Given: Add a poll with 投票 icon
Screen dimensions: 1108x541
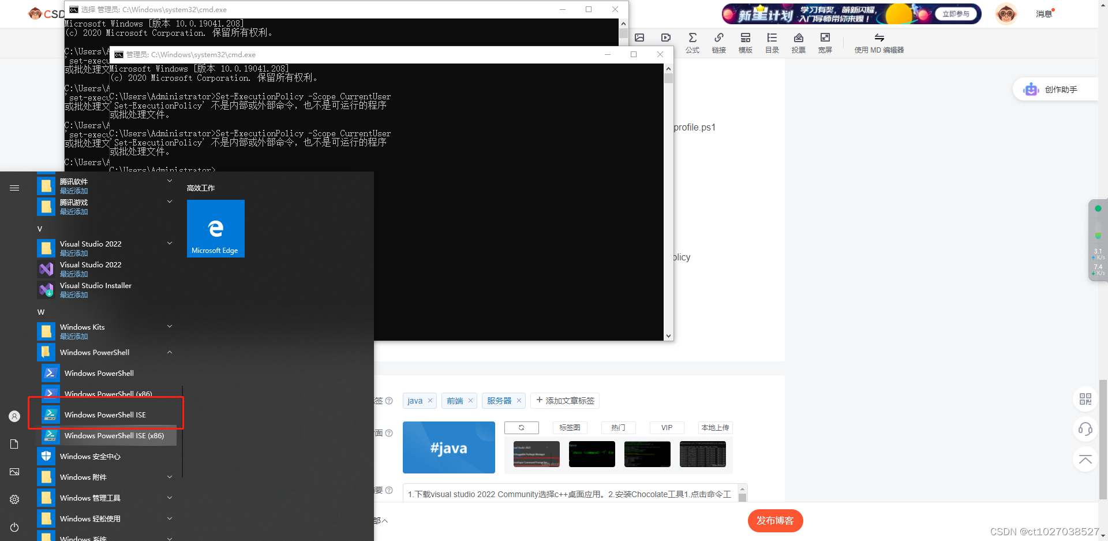Looking at the screenshot, I should point(799,43).
